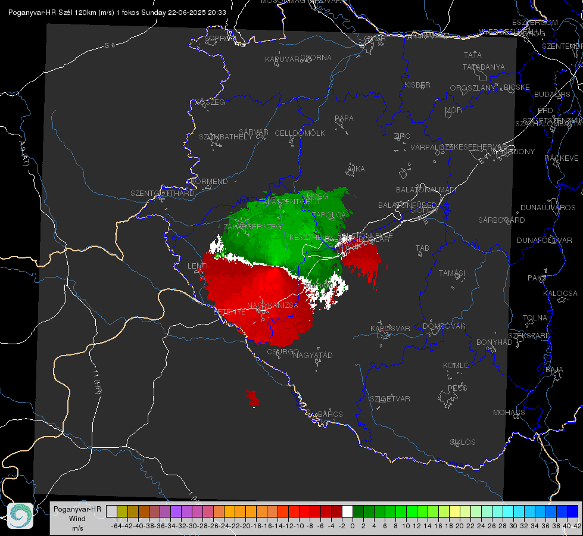
Task: Click the RACKEVE town label
Action: pos(562,158)
